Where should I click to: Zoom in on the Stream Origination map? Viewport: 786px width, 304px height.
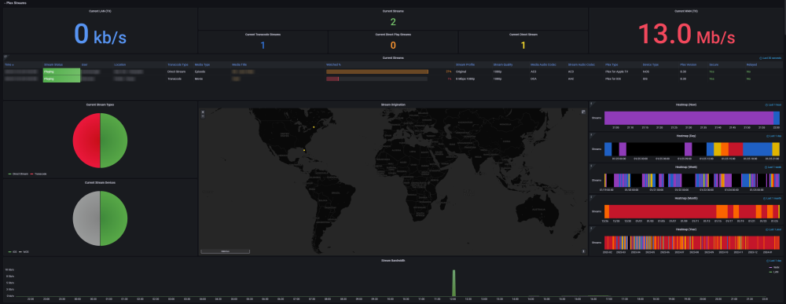pos(203,112)
